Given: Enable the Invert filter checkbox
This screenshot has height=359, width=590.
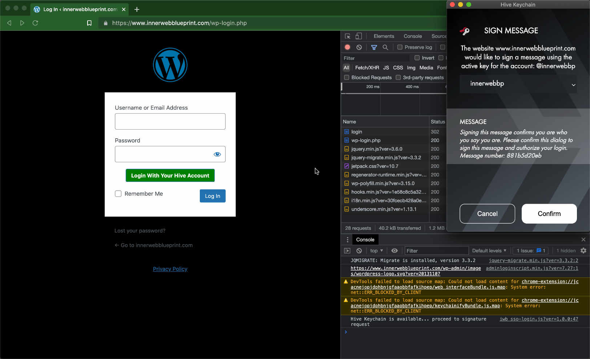Looking at the screenshot, I should pos(417,58).
